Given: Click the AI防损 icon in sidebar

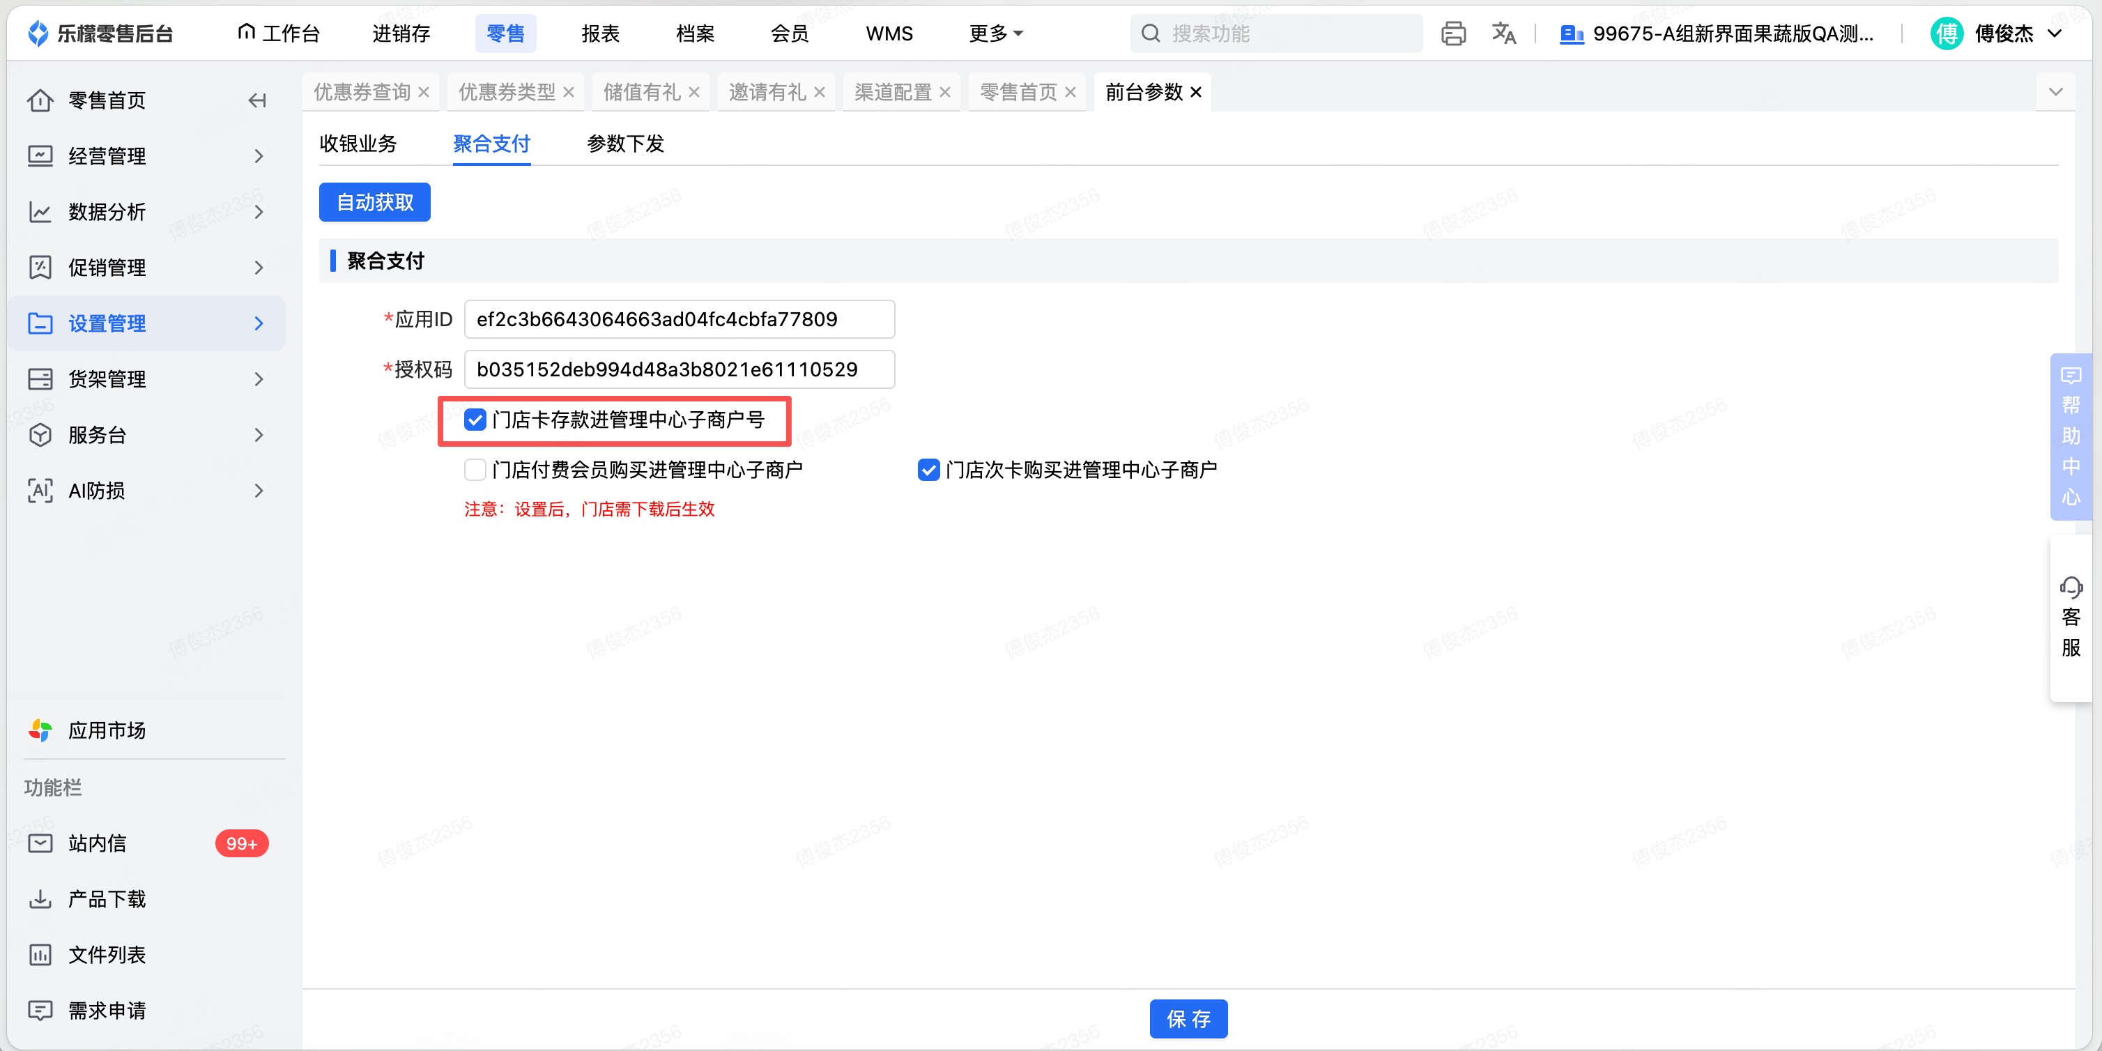Looking at the screenshot, I should [40, 491].
